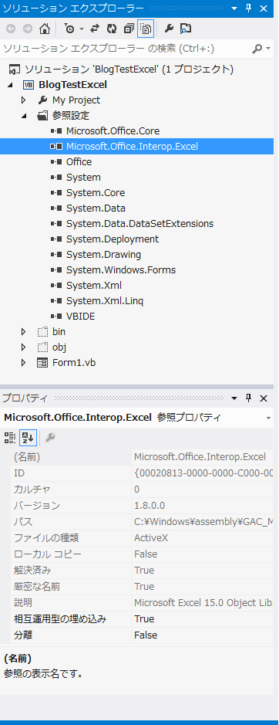Click the magnifier search icon in Solution Explorer
Image resolution: width=279 pixels, height=725 pixels.
[x=257, y=48]
